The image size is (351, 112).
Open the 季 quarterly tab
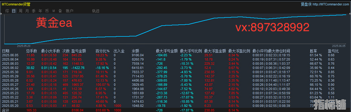point(34,11)
